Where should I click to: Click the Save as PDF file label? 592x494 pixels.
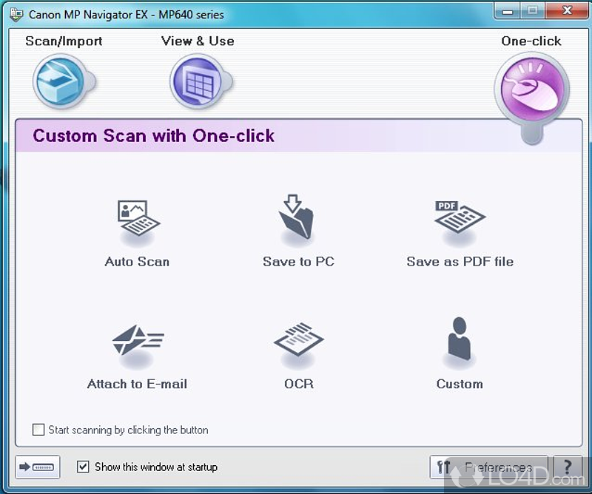tap(460, 262)
